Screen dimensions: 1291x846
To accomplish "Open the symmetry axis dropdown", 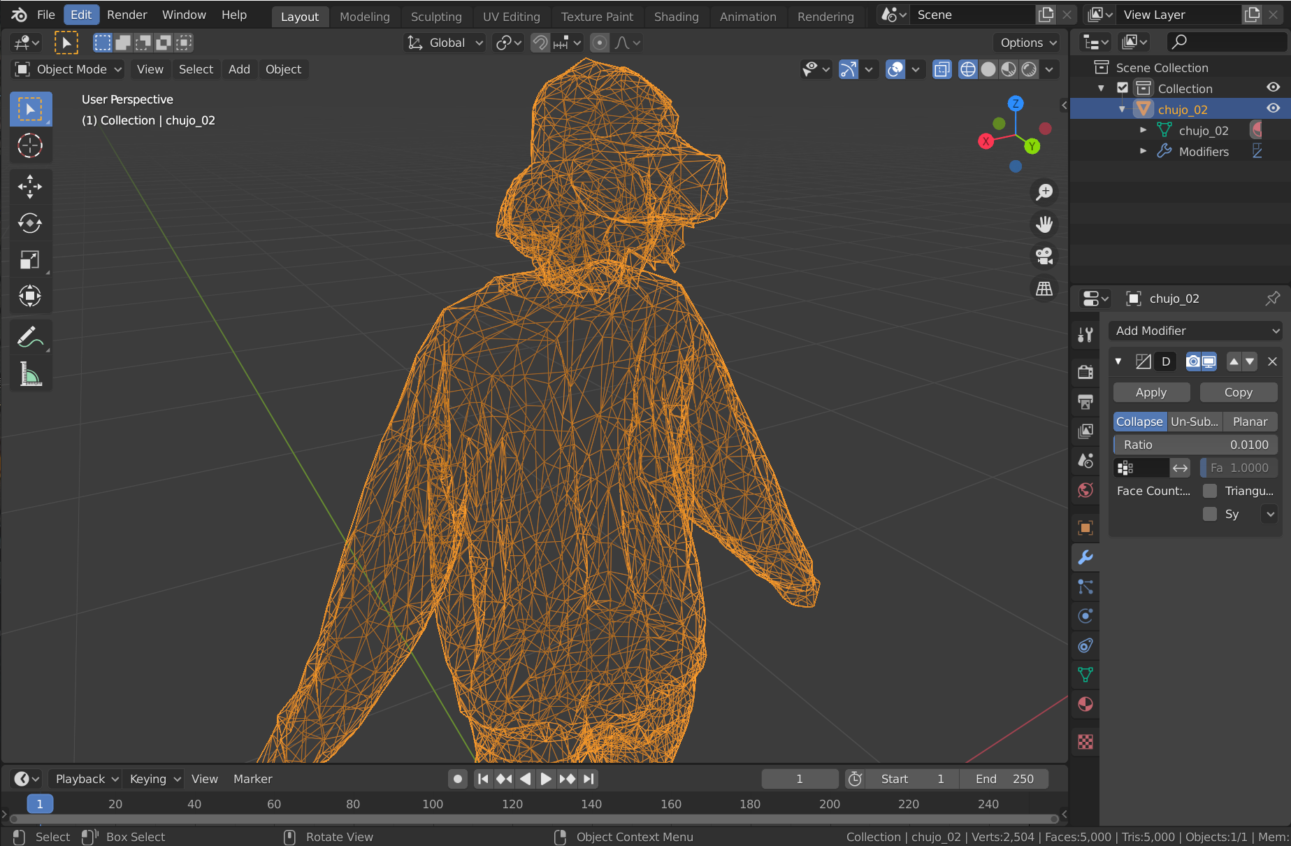I will click(1269, 514).
